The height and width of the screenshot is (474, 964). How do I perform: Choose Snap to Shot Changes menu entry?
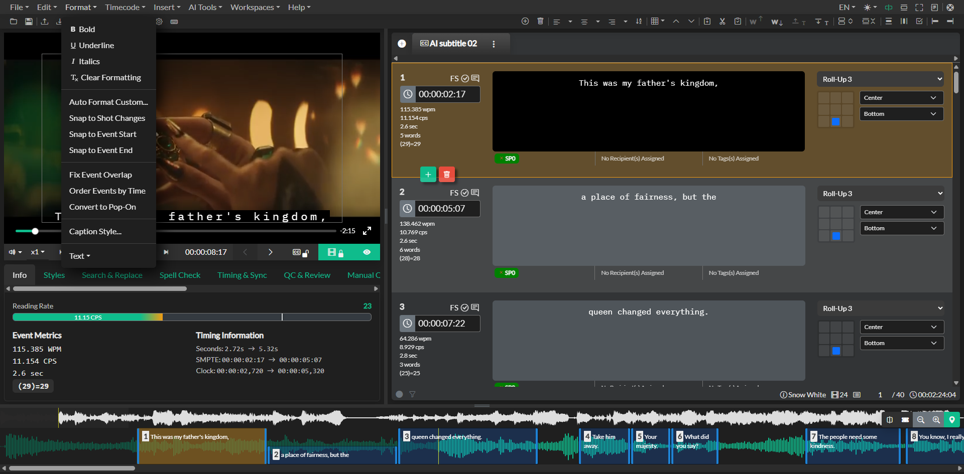[x=107, y=118]
